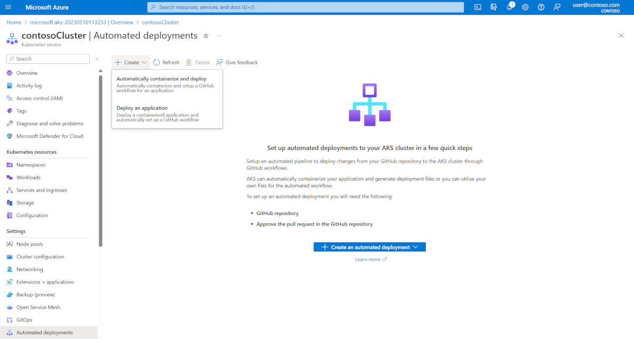Favorite contosoCluster with the star icon
634x339 pixels.
click(x=206, y=36)
